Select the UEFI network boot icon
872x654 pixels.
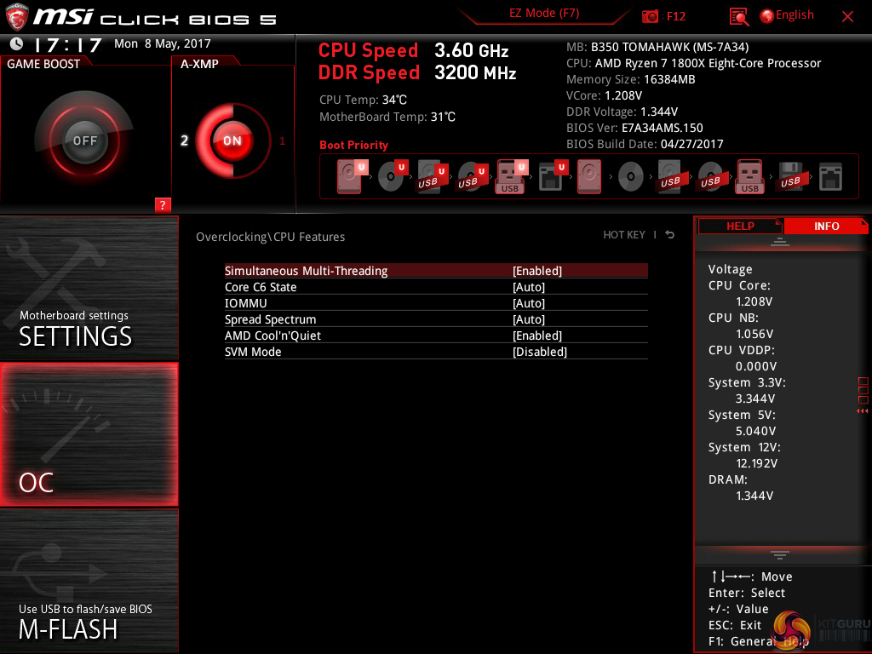[553, 176]
